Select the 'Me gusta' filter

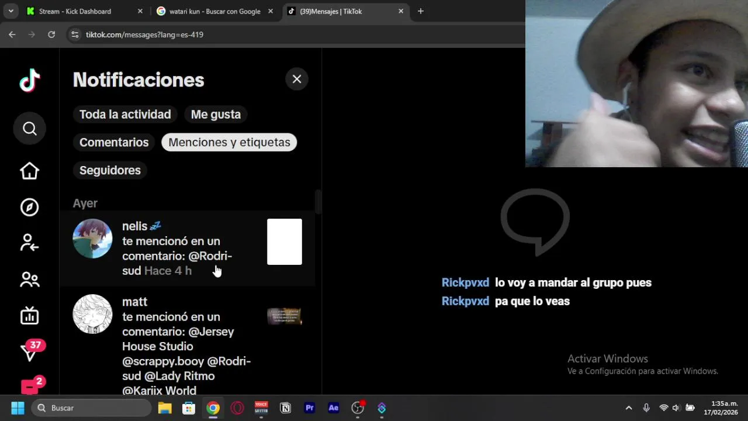click(216, 115)
